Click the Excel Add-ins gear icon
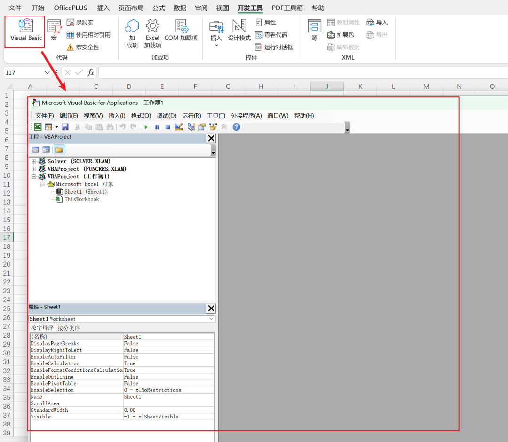The width and height of the screenshot is (508, 442). point(152,26)
